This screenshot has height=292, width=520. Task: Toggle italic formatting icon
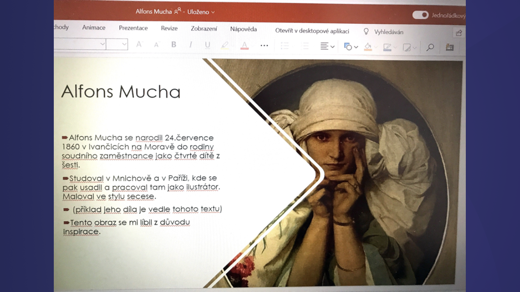191,45
